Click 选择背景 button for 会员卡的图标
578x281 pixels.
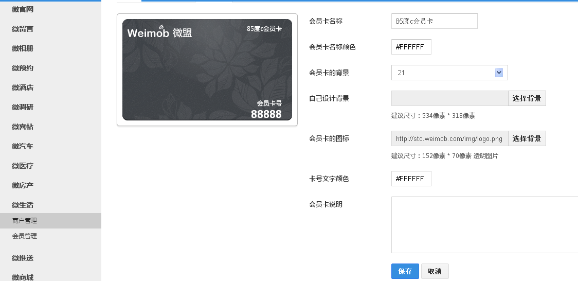tap(527, 138)
